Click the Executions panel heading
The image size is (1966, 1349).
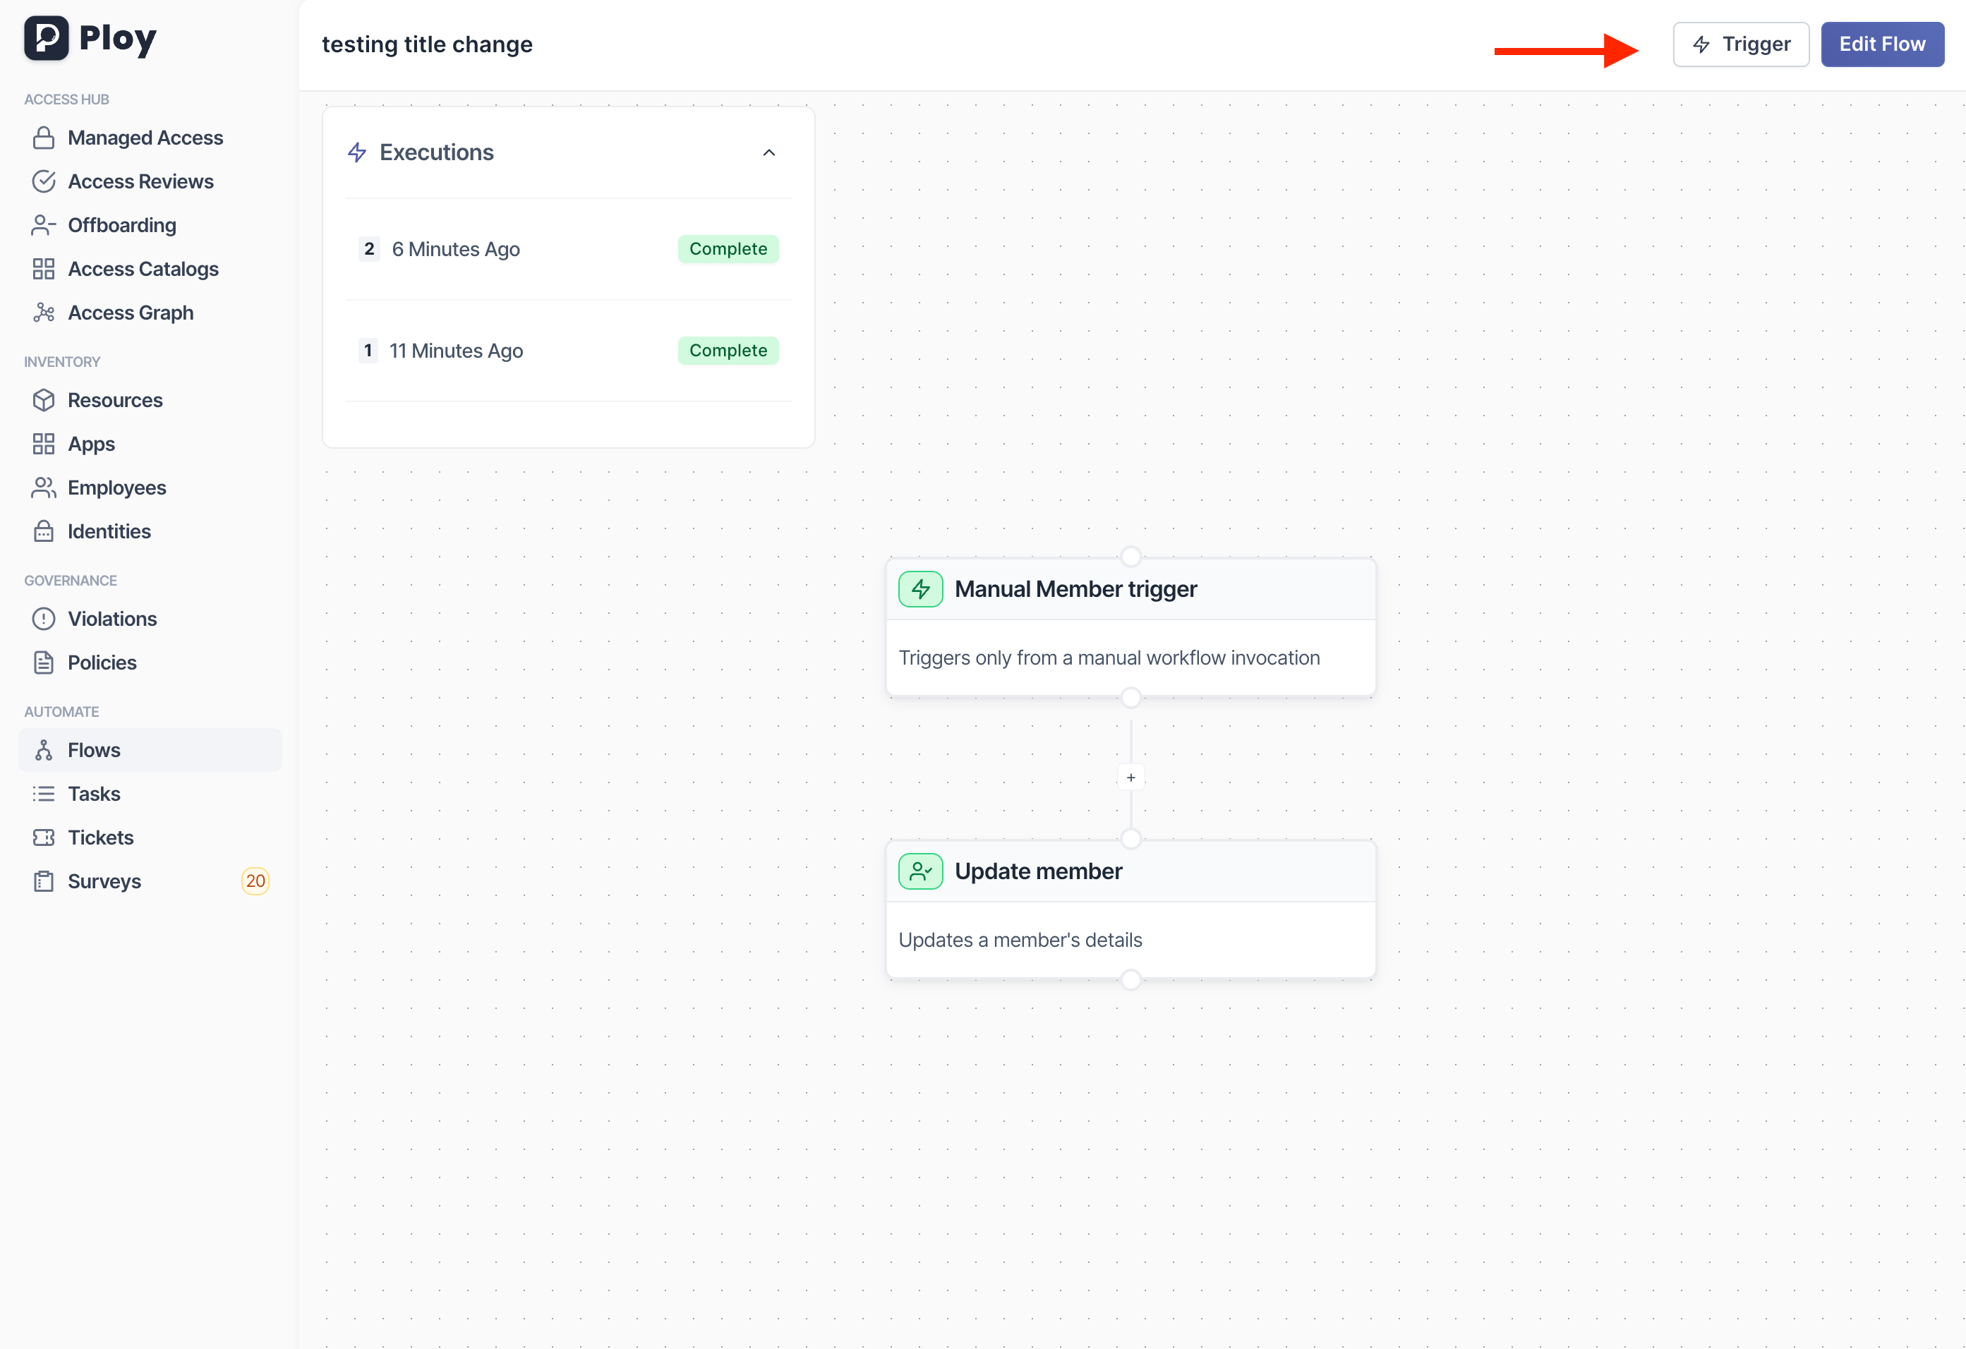tap(437, 152)
